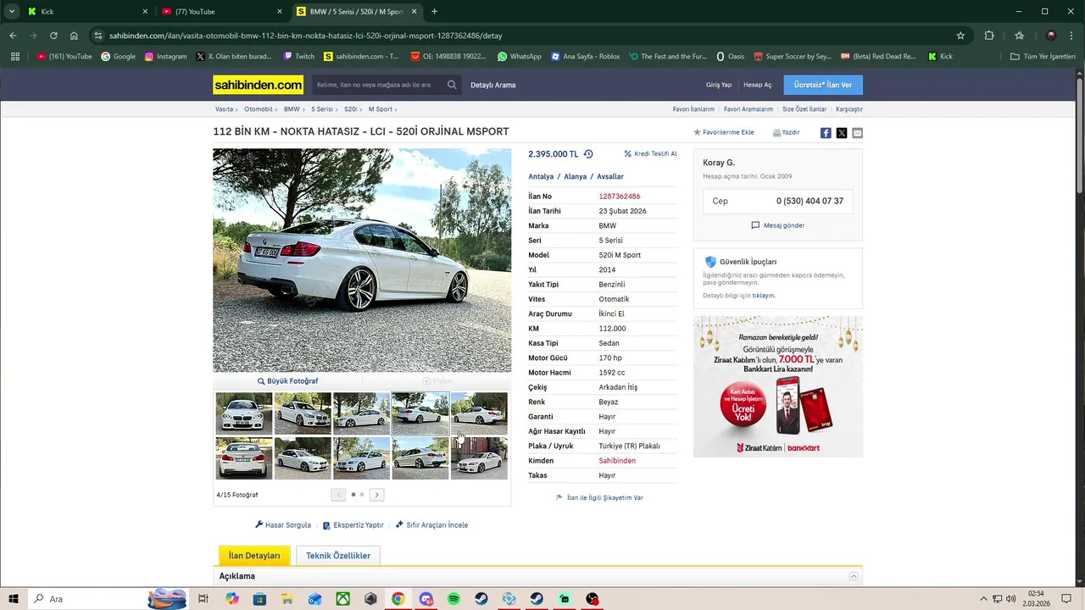
Task: Click 5 Serisi breadcrumb
Action: [x=322, y=109]
